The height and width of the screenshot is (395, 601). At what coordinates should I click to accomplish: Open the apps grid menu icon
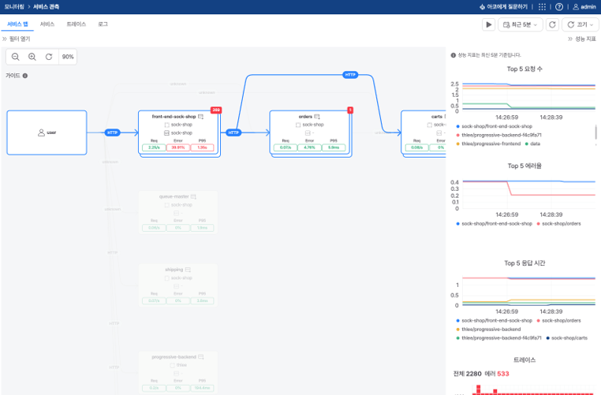click(x=542, y=7)
